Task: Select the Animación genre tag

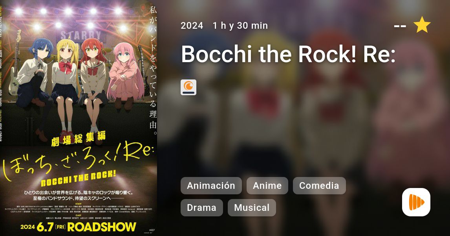Action: 211,186
